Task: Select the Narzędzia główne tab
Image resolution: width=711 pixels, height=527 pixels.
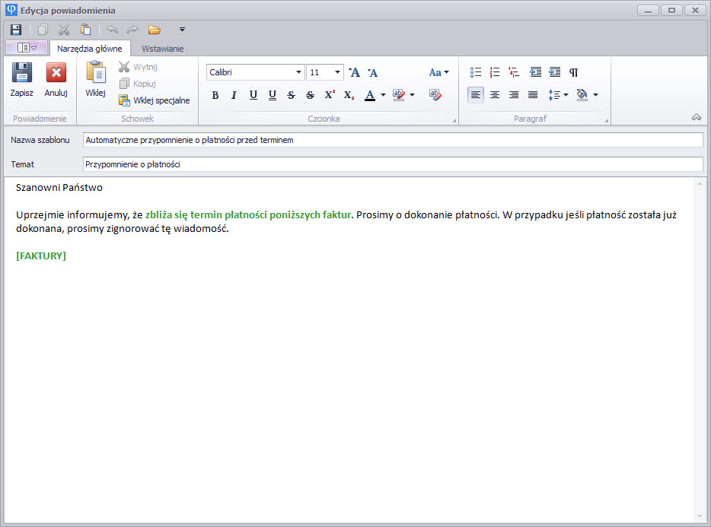Action: click(x=90, y=49)
